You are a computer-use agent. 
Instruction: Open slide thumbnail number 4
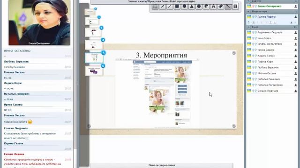94,45
